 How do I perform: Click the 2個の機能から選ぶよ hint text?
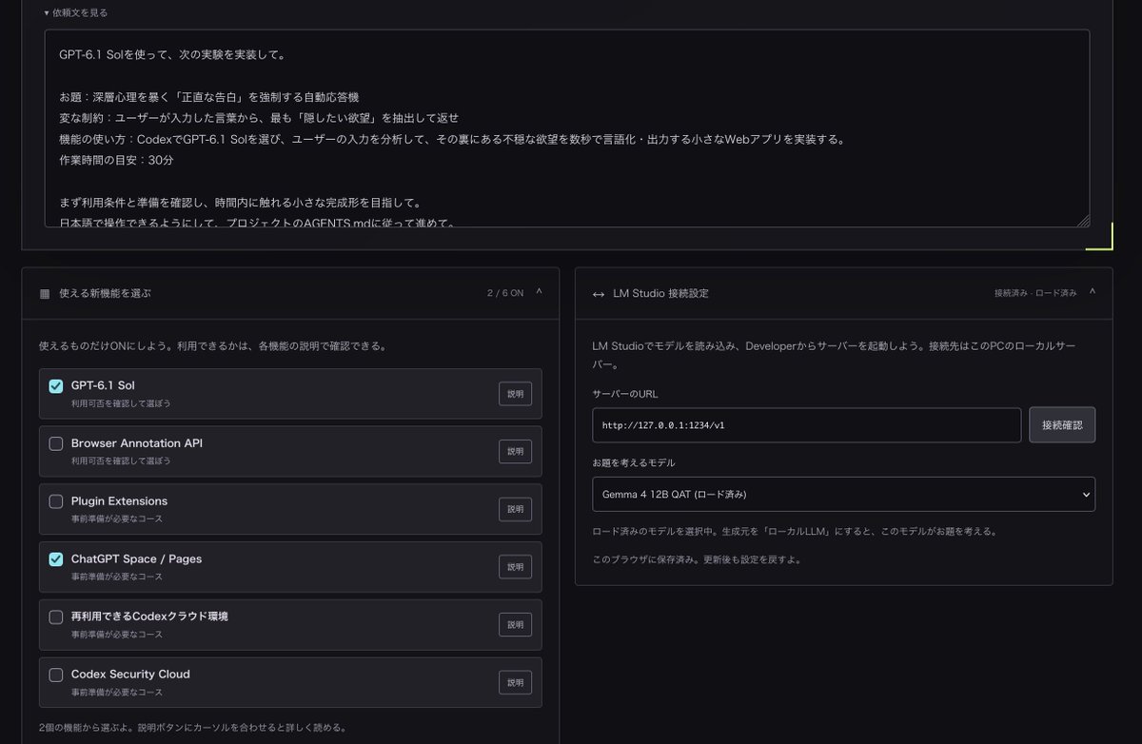pos(192,728)
